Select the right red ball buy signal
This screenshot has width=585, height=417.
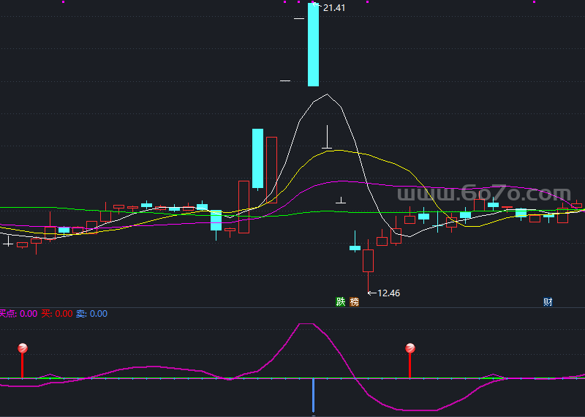click(x=410, y=348)
